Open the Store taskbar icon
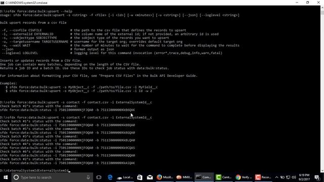This screenshot has height=182, width=324. [140, 177]
